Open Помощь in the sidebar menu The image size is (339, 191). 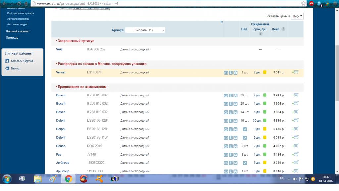coord(12,38)
